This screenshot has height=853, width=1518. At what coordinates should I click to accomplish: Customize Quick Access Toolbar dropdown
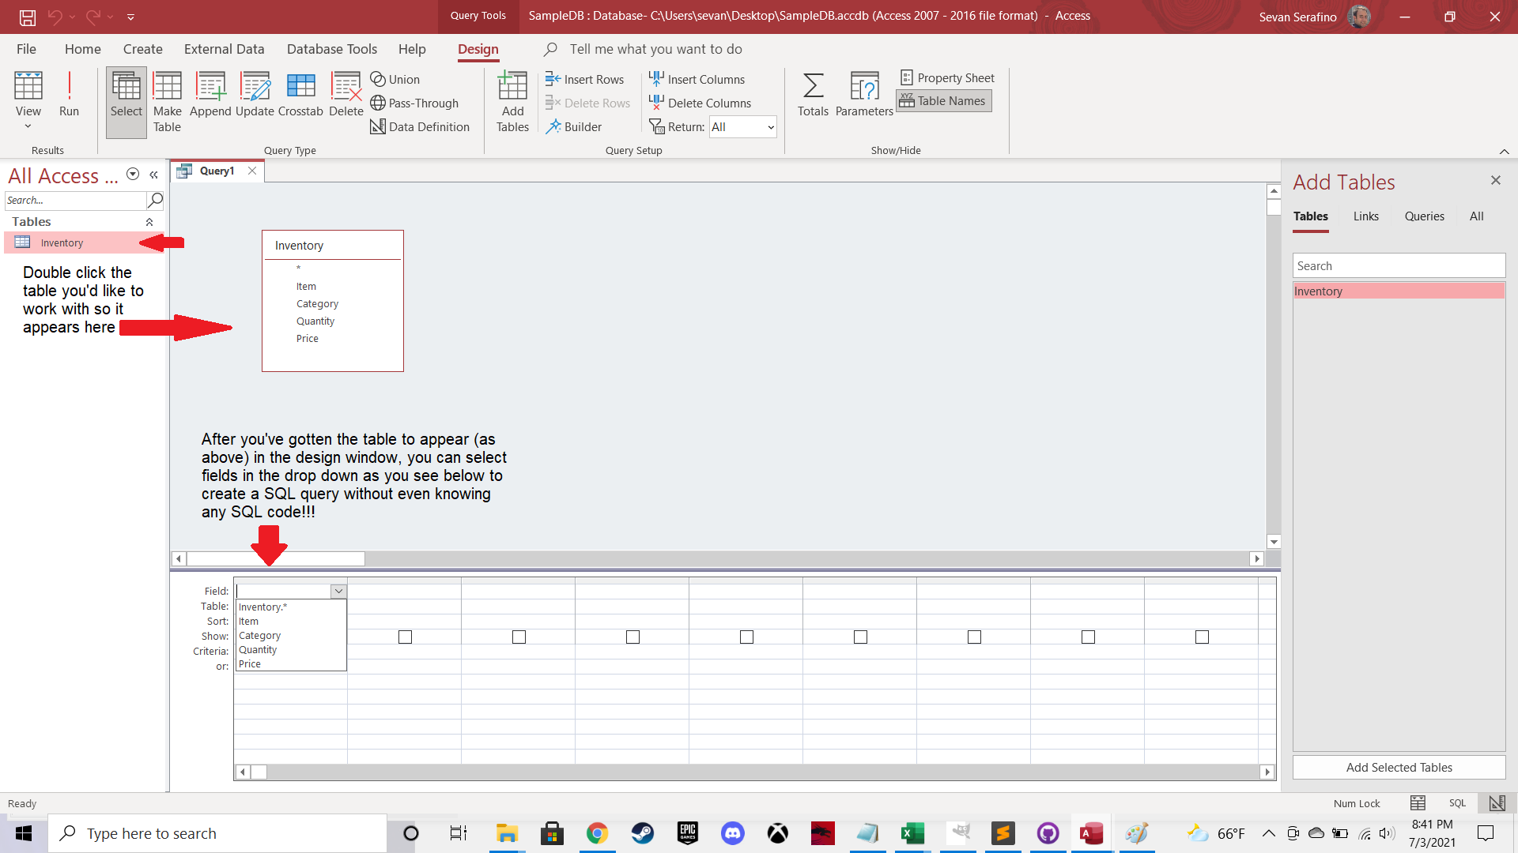[x=130, y=17]
